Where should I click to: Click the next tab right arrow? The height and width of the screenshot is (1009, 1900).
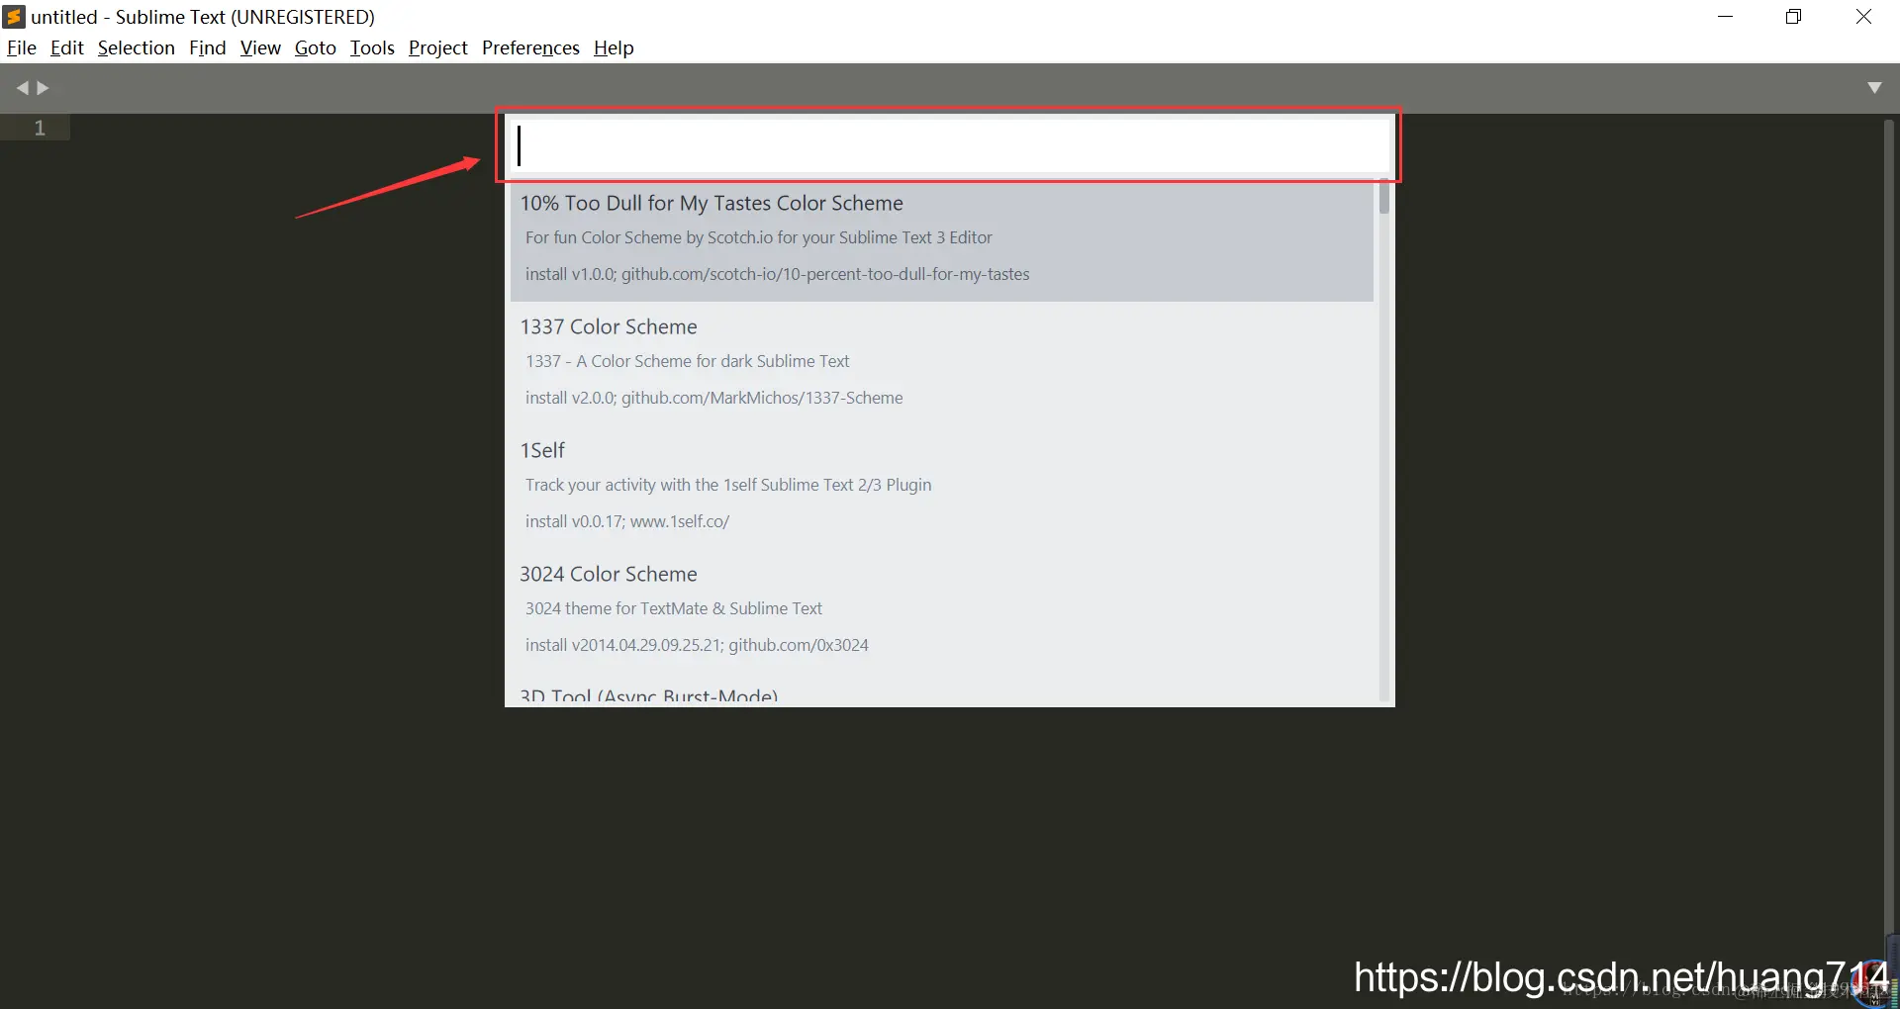(43, 88)
